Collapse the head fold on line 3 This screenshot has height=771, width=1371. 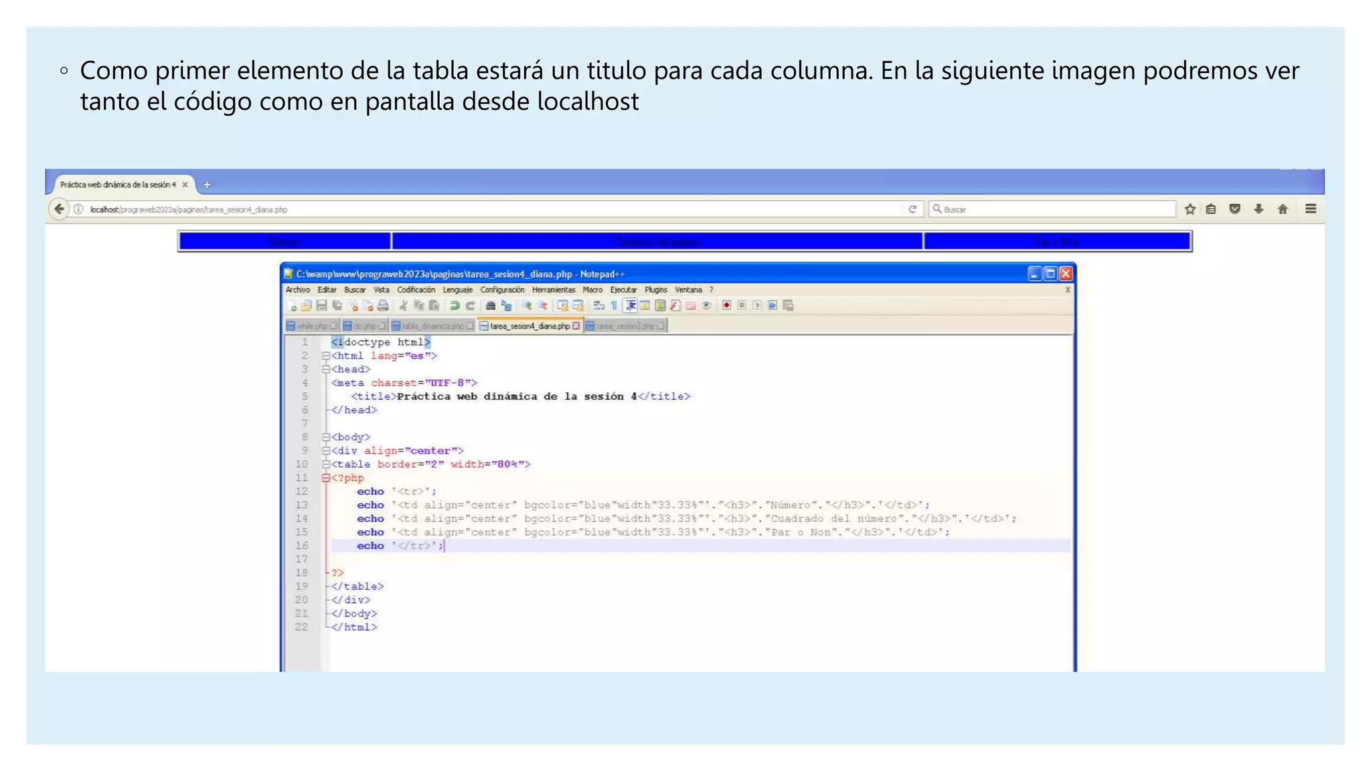(326, 369)
